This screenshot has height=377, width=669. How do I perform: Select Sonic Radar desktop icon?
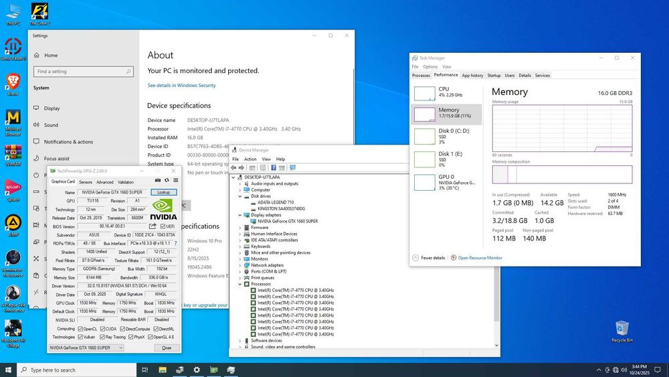(x=13, y=49)
